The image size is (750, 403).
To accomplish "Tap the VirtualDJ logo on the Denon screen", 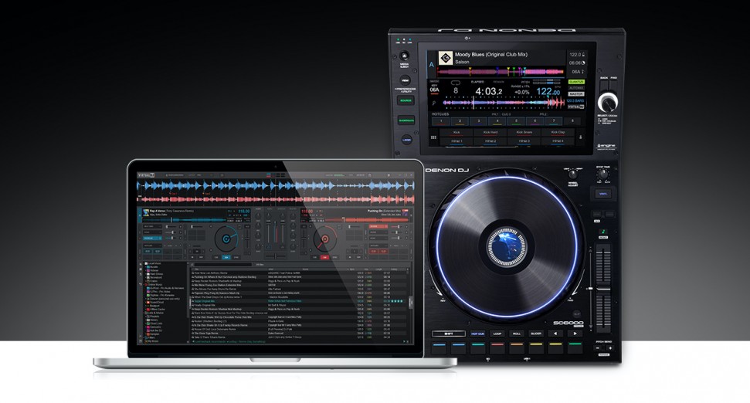I will pos(576,107).
